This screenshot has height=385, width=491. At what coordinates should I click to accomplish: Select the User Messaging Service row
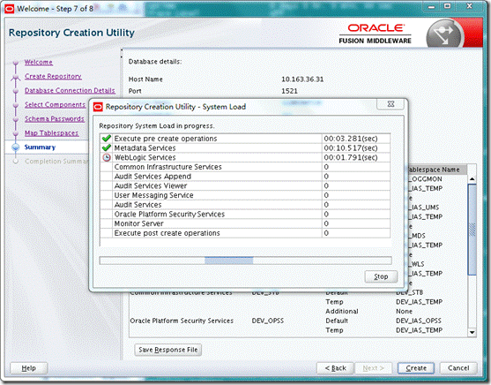245,195
